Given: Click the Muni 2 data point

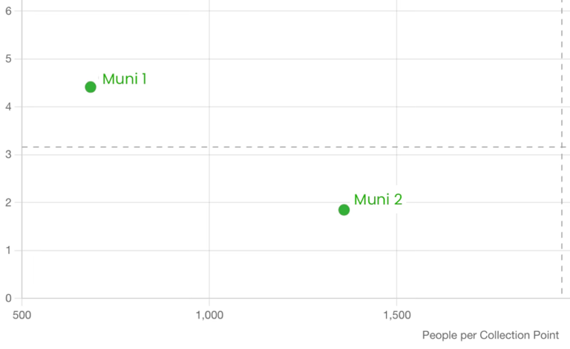Looking at the screenshot, I should click(x=344, y=210).
